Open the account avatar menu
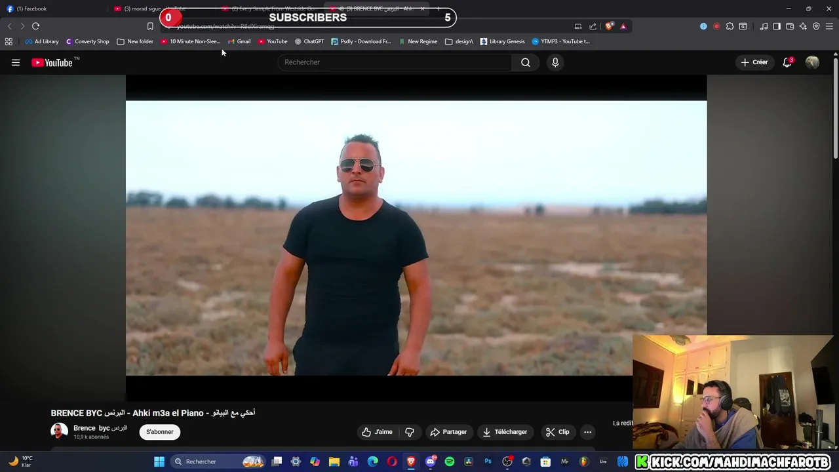The width and height of the screenshot is (839, 472). 812,62
